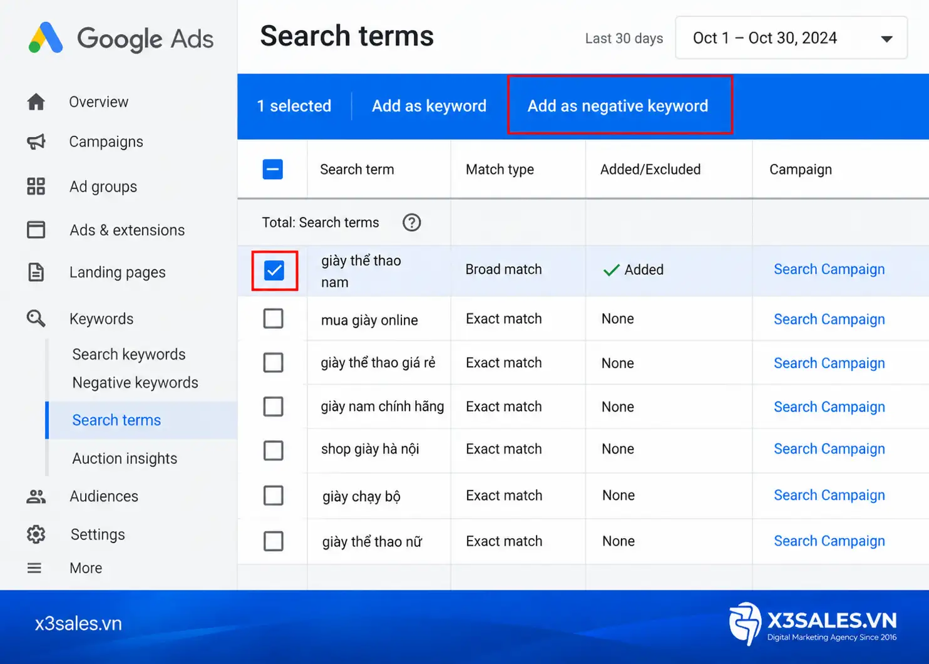Click the Audiences people icon
This screenshot has width=929, height=664.
[x=36, y=496]
